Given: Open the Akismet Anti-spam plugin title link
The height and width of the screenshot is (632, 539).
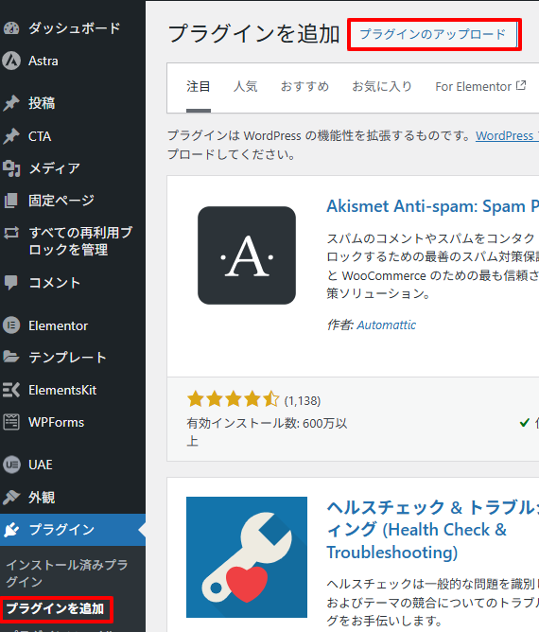Looking at the screenshot, I should [433, 206].
